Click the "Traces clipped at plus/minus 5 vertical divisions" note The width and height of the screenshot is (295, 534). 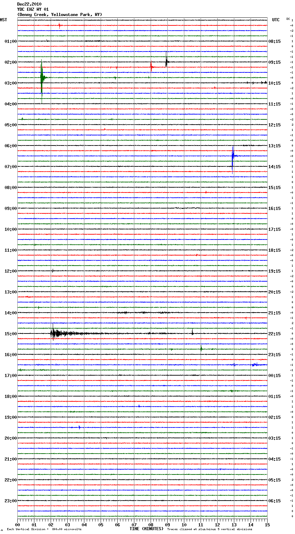(210, 529)
